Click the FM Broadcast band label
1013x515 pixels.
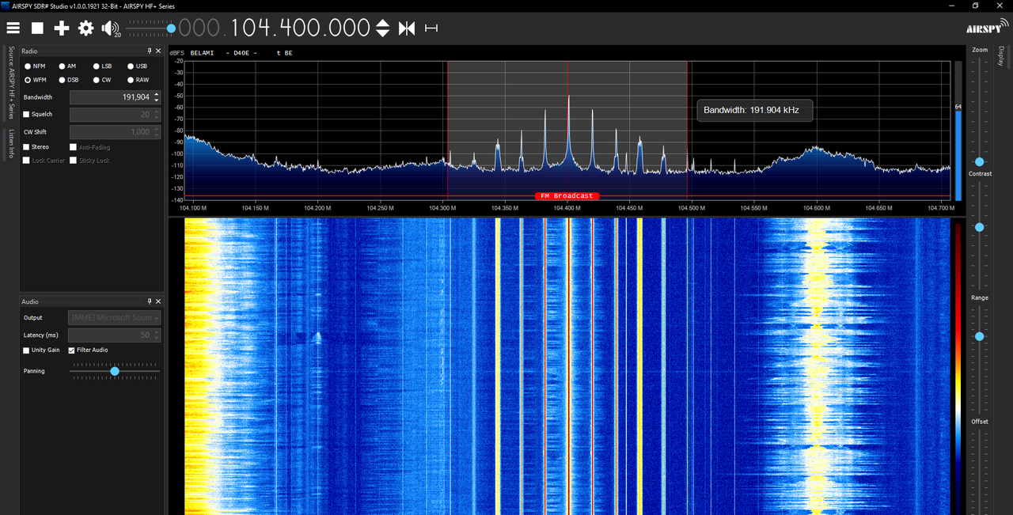click(x=567, y=195)
